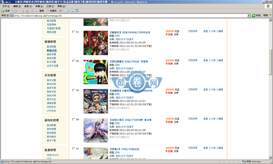This screenshot has width=273, height=164.
Task: Click the Mail envelope icon
Action: [66, 11]
